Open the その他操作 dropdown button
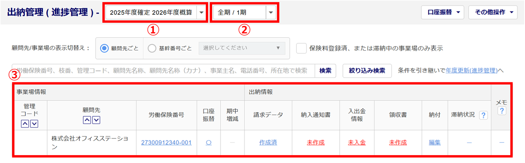The image size is (525, 163). pos(493,12)
